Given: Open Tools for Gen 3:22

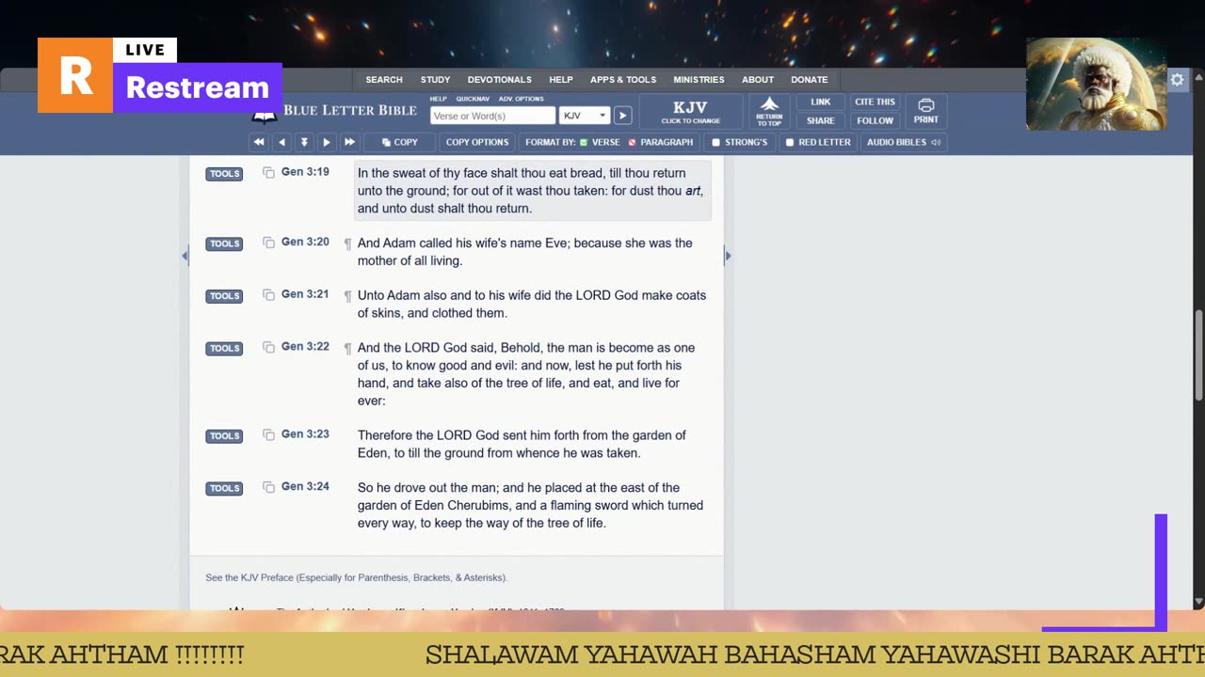Looking at the screenshot, I should pyautogui.click(x=224, y=349).
